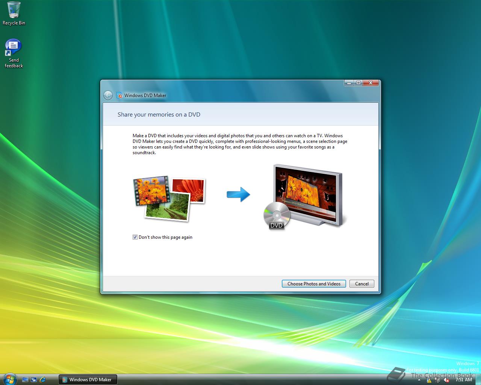
Task: Click the Action Center warning tray icon
Action: [x=429, y=380]
